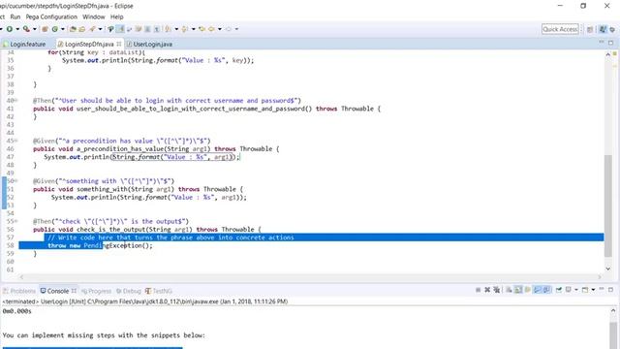This screenshot has width=620, height=349.
Task: Toggle Scroll Lock in console toolbar
Action: point(518,290)
